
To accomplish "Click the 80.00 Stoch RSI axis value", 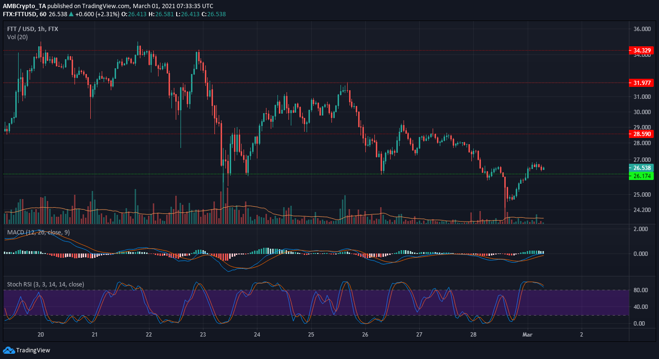I will pos(642,290).
